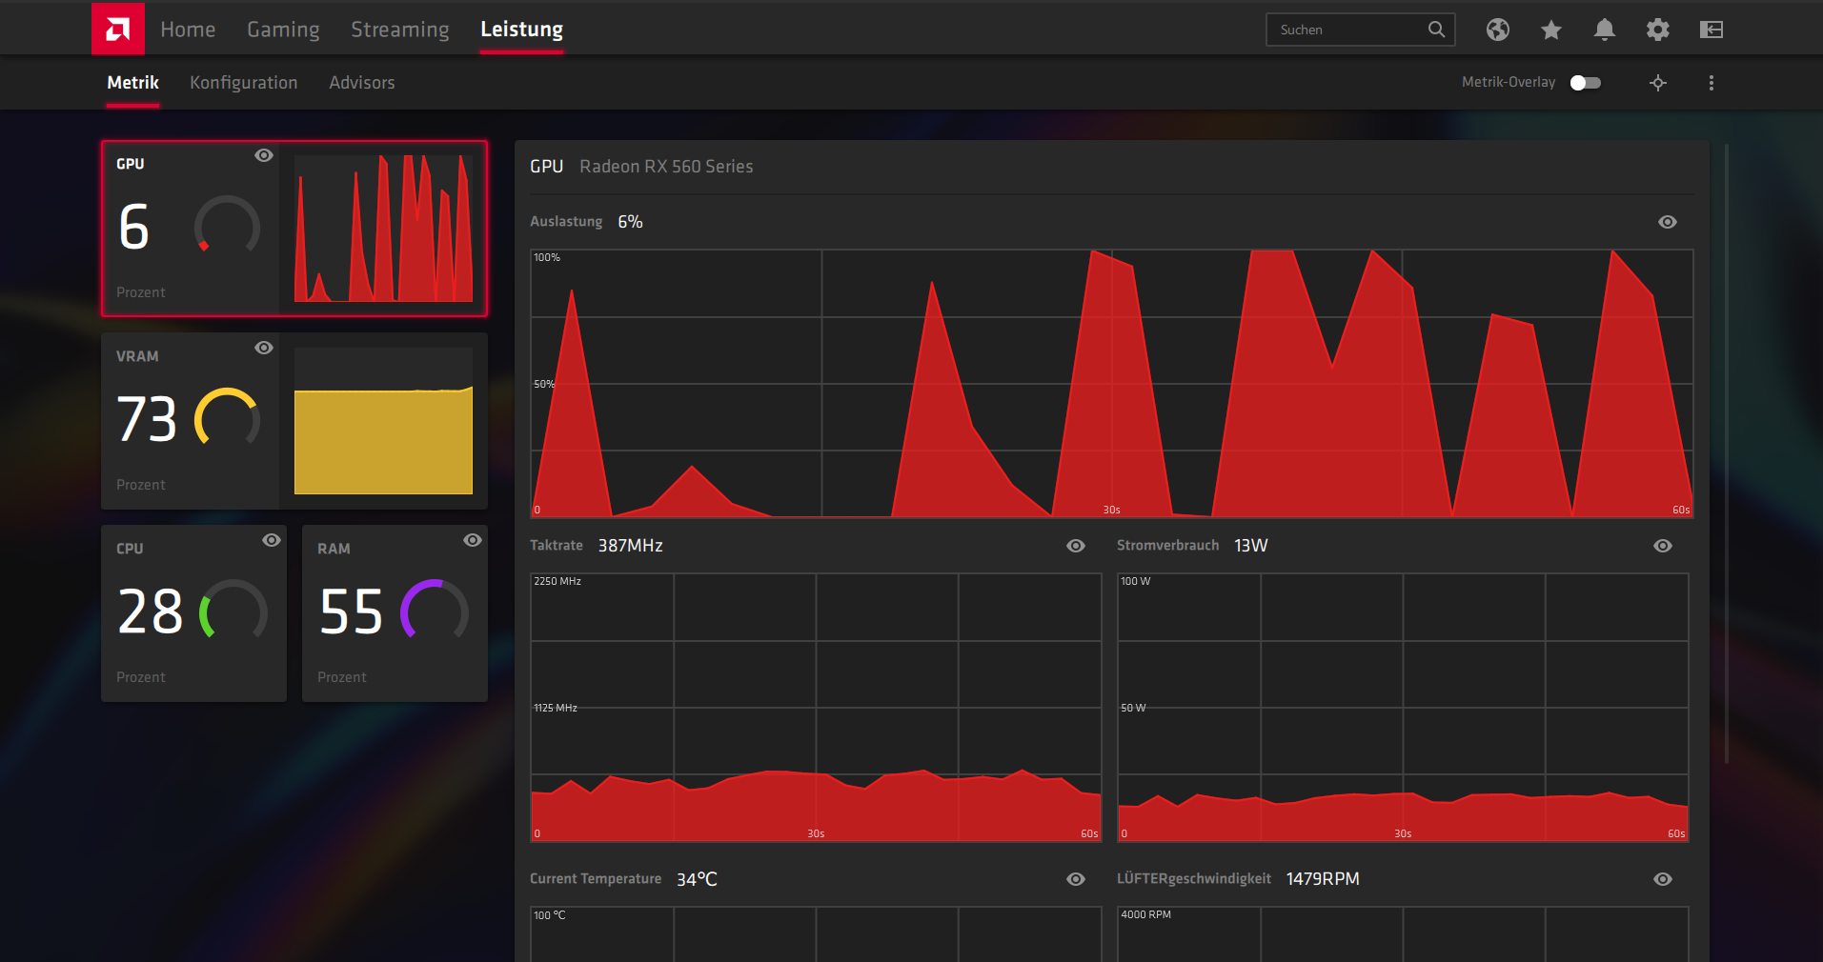
Task: Open the user account icon
Action: [1711, 30]
